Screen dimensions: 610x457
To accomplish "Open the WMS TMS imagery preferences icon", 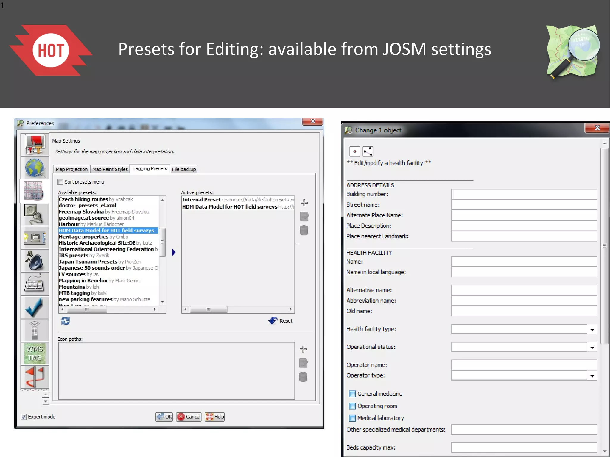I will pos(35,354).
